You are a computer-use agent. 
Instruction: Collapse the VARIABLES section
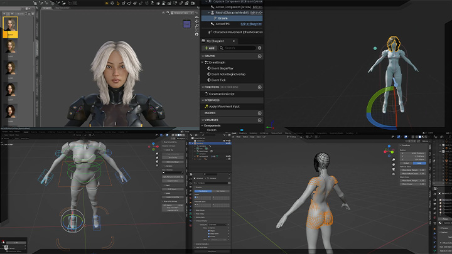point(203,120)
